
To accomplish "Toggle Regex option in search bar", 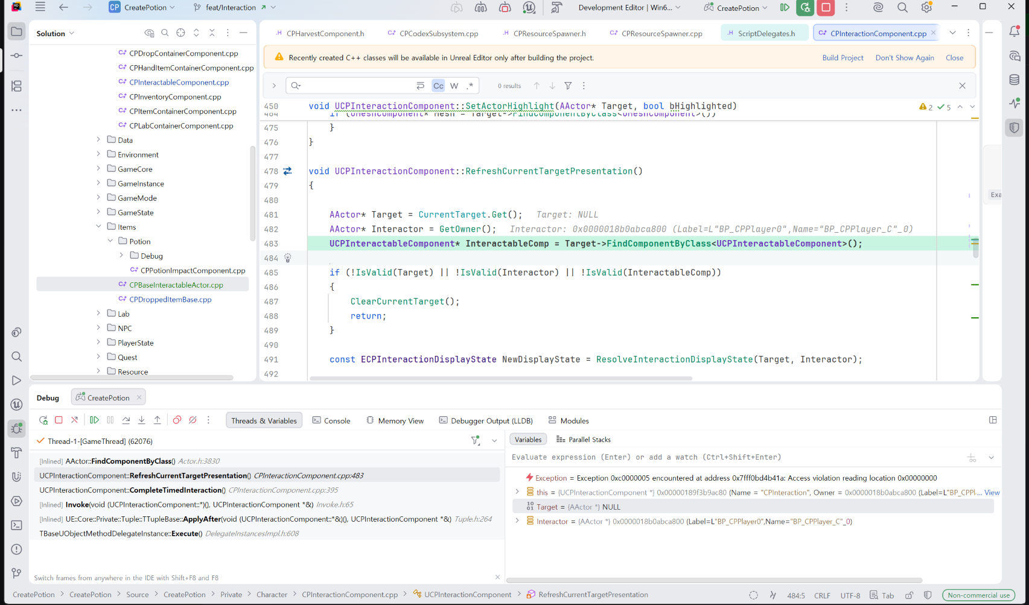I will pyautogui.click(x=470, y=86).
